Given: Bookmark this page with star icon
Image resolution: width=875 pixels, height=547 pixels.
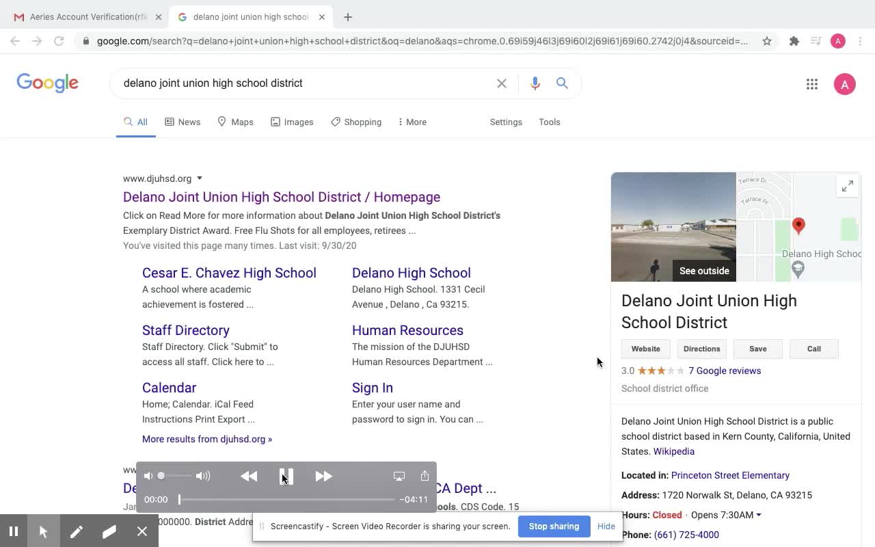Looking at the screenshot, I should [767, 41].
